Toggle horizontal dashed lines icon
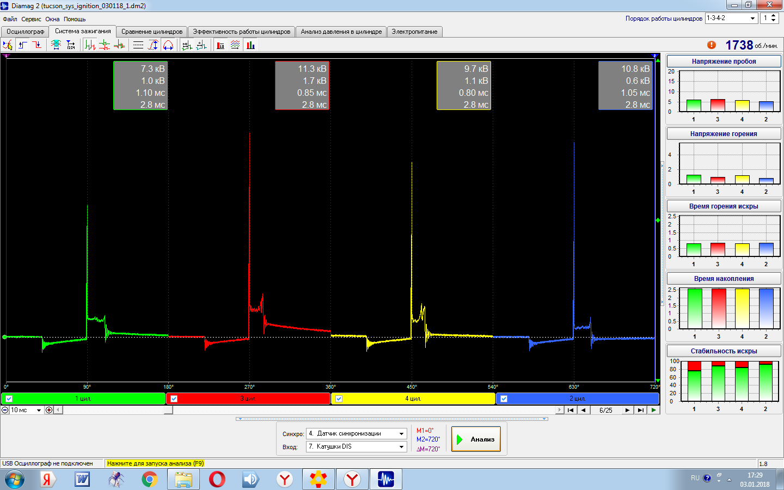The image size is (784, 490). click(x=138, y=45)
